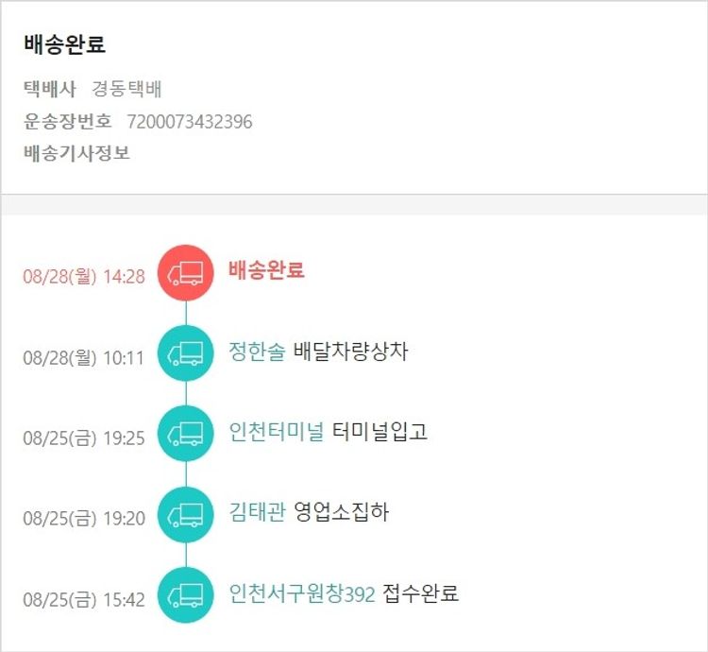Click the courier name 경동택배
This screenshot has height=652, width=708.
tap(127, 90)
